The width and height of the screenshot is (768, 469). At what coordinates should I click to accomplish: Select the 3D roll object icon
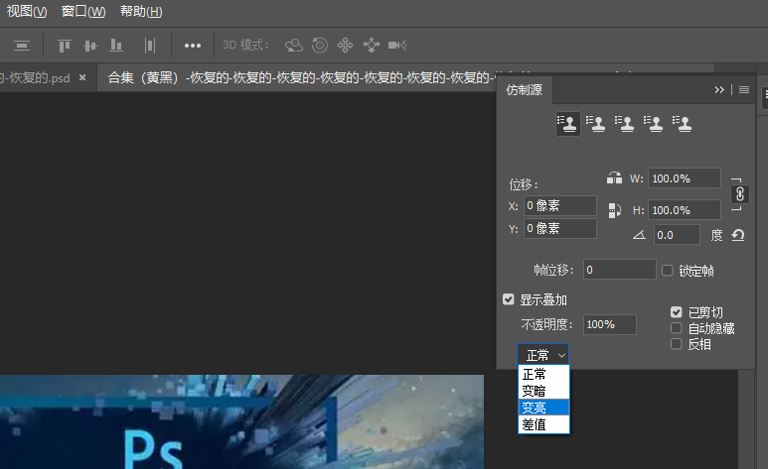pos(319,46)
